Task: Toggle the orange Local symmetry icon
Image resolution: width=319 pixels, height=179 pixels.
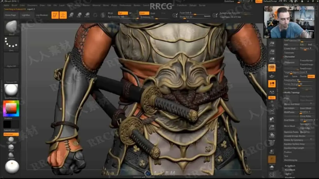Action: (272, 84)
